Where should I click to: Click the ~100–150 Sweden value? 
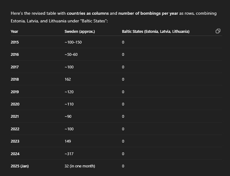pyautogui.click(x=73, y=42)
